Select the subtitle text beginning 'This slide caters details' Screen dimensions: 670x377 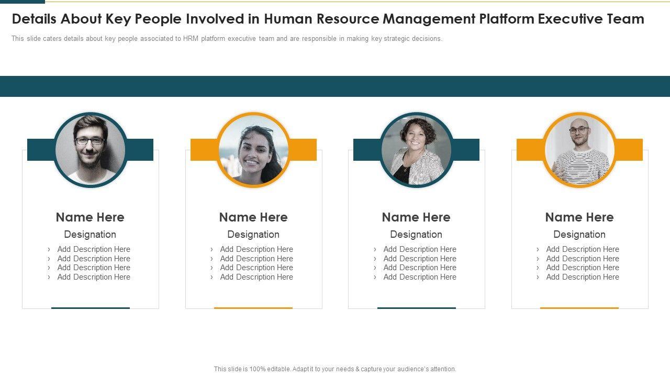tap(227, 39)
